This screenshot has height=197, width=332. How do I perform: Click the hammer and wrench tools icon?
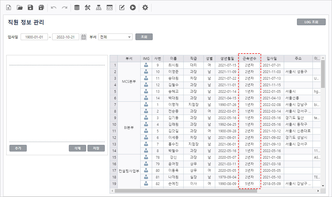[88, 8]
